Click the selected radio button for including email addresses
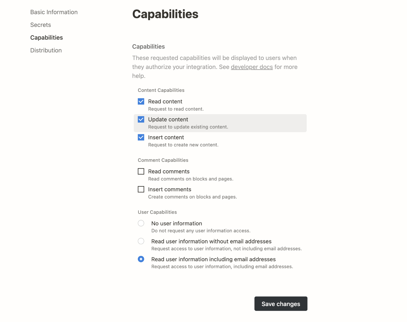This screenshot has width=407, height=322. pyautogui.click(x=141, y=259)
